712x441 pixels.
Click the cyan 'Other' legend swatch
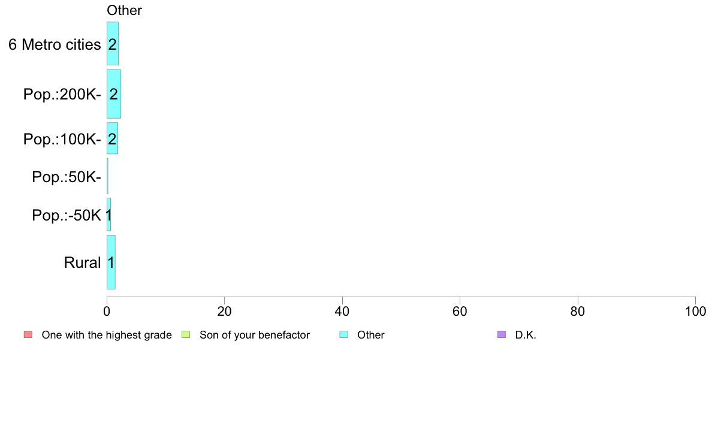tap(343, 334)
